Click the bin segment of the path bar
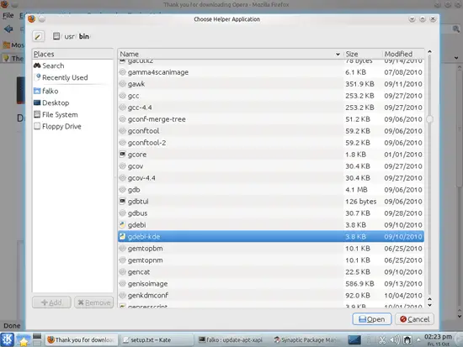Screen dimensions: 463x347 click(x=84, y=36)
